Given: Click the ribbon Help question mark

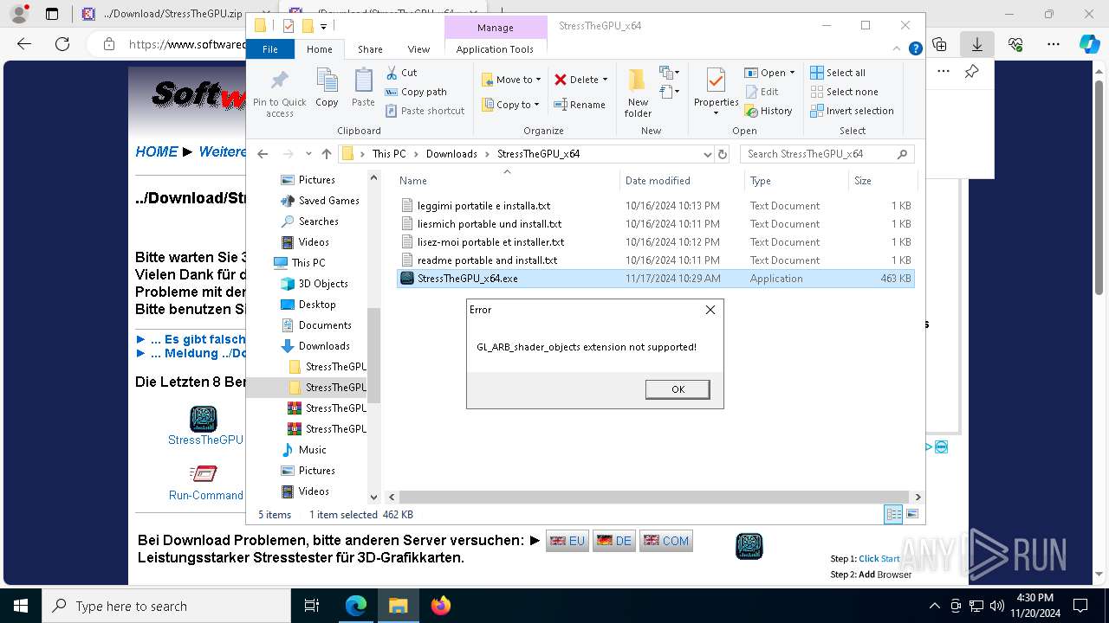Looking at the screenshot, I should pos(915,49).
